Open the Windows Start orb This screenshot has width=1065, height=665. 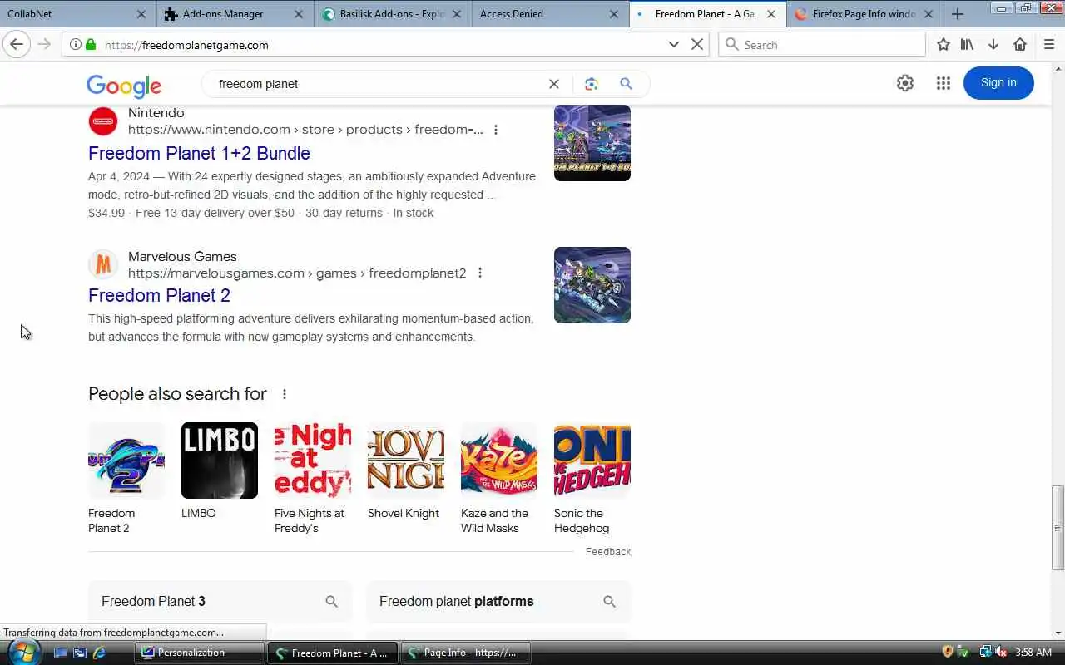22,651
